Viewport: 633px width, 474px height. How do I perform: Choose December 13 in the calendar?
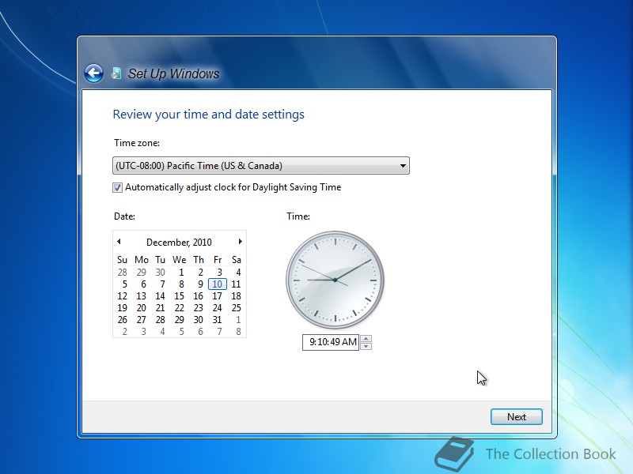point(142,296)
